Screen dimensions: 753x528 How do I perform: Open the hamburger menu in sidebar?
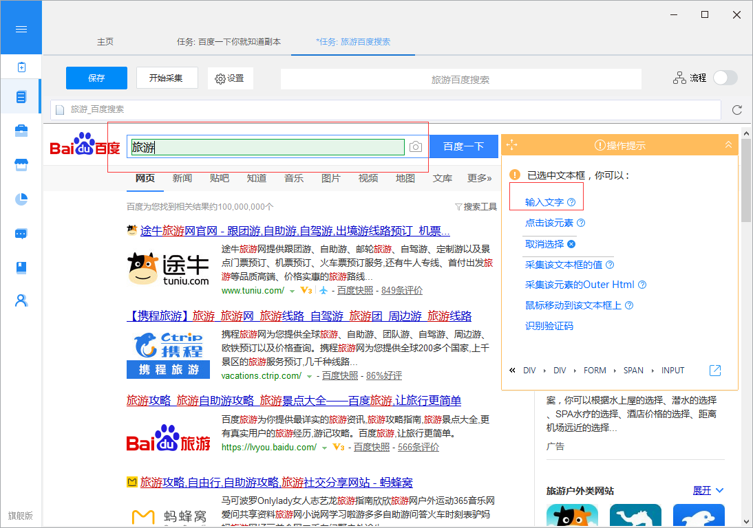click(21, 30)
